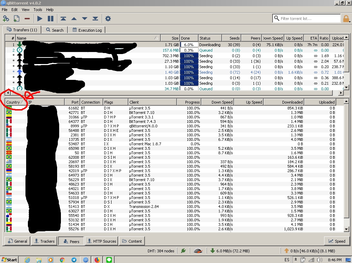
Task: Show Trackers panel
Action: point(44,241)
